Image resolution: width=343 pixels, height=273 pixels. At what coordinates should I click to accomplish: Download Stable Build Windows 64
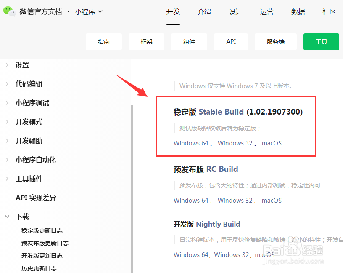tap(191, 143)
